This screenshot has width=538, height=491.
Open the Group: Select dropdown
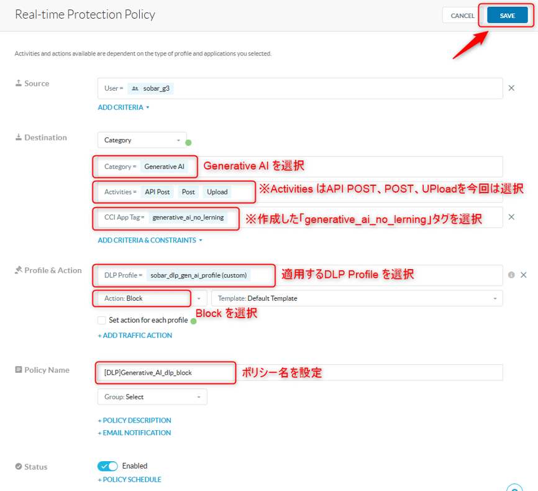point(152,397)
